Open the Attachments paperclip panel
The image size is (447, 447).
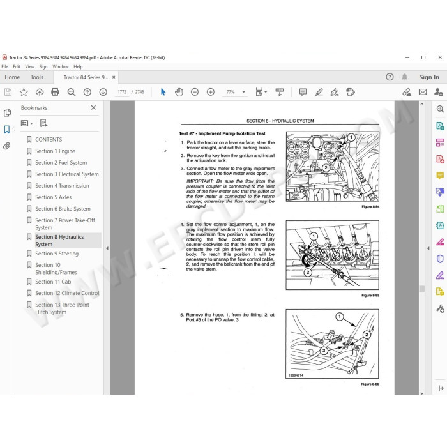(x=7, y=146)
